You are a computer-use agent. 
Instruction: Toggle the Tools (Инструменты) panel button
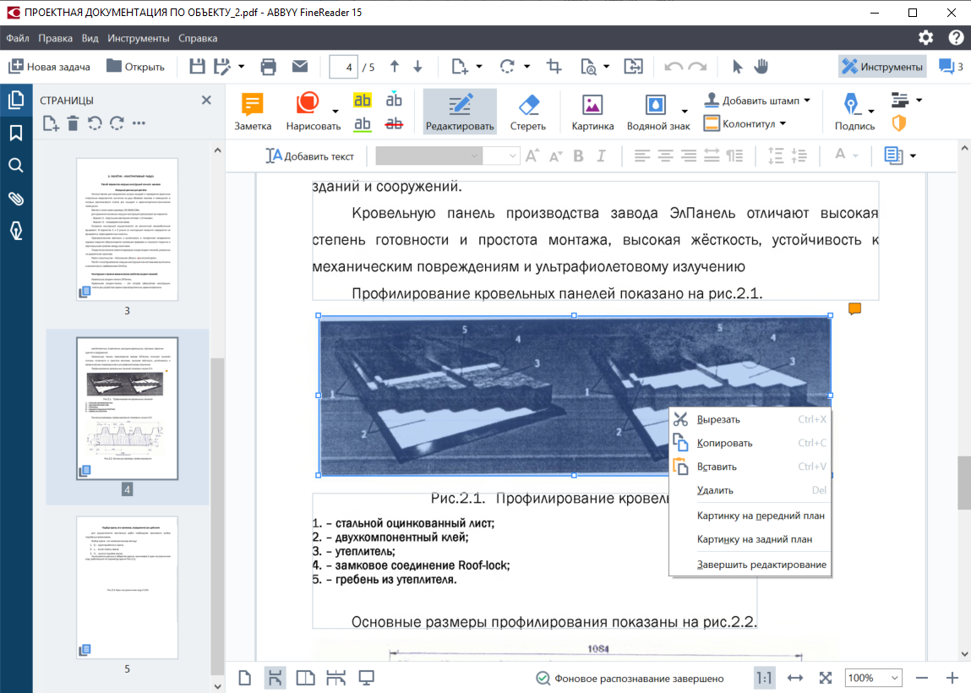(882, 67)
